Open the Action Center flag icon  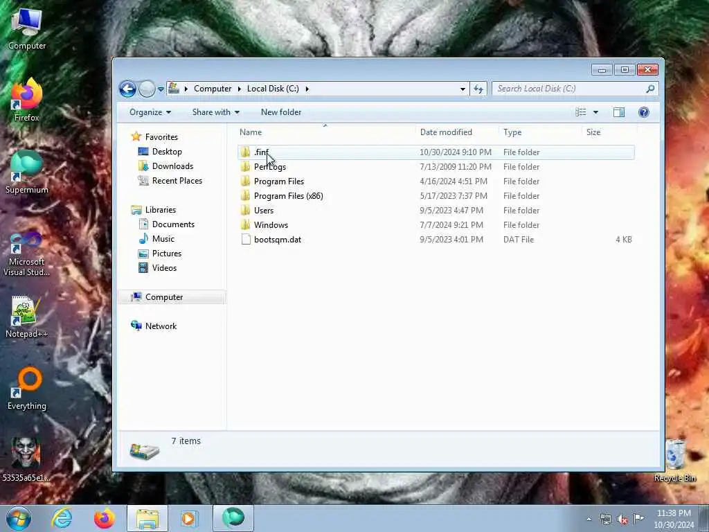[639, 518]
